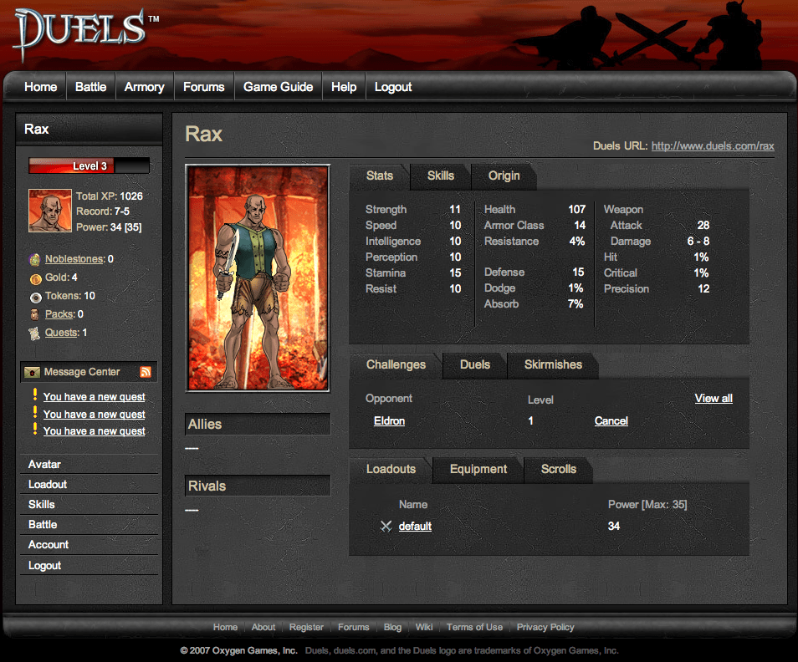Click the footer Home link
Viewport: 798px width, 662px height.
(x=225, y=628)
